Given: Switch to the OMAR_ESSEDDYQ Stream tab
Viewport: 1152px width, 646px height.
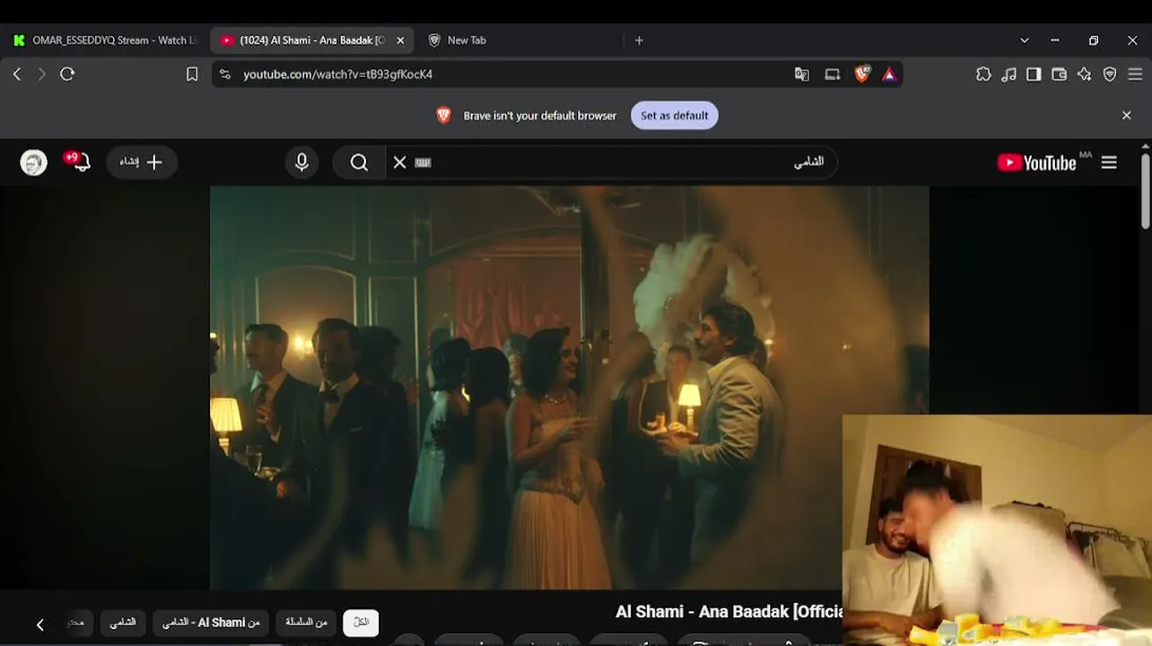Looking at the screenshot, I should click(x=105, y=40).
